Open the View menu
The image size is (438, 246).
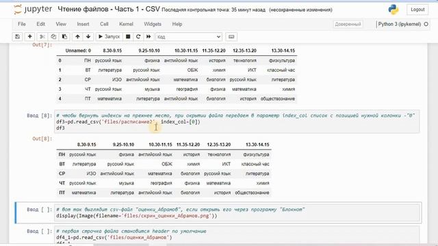point(61,25)
